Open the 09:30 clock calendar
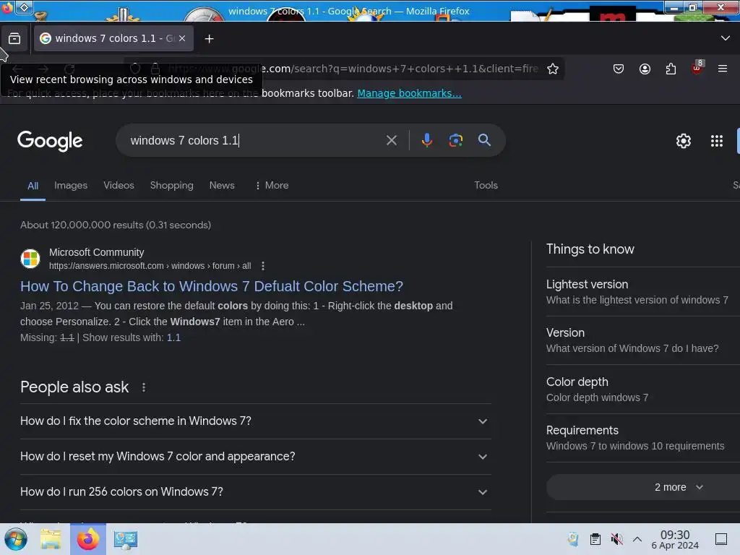The width and height of the screenshot is (740, 555). (675, 540)
